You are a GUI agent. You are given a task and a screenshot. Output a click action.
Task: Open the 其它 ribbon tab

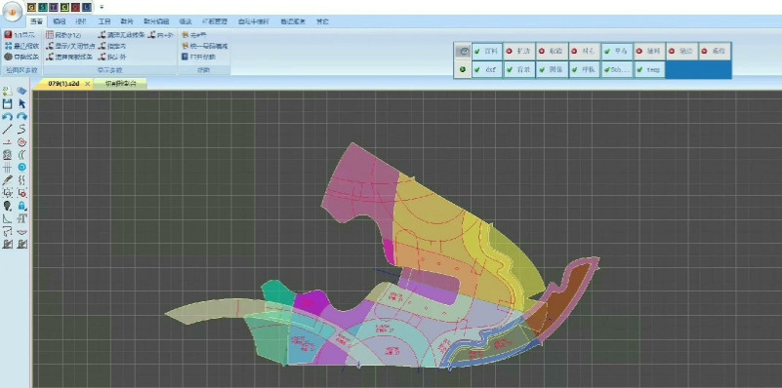click(322, 21)
